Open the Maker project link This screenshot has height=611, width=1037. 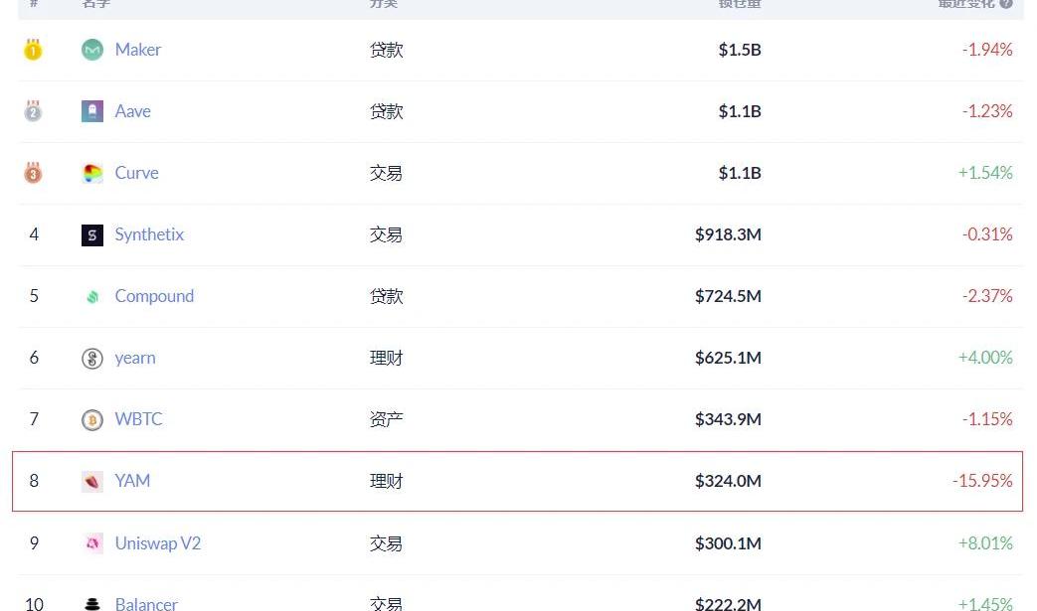(x=137, y=50)
